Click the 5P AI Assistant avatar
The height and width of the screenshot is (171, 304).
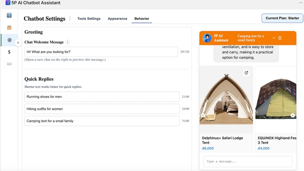point(207,38)
